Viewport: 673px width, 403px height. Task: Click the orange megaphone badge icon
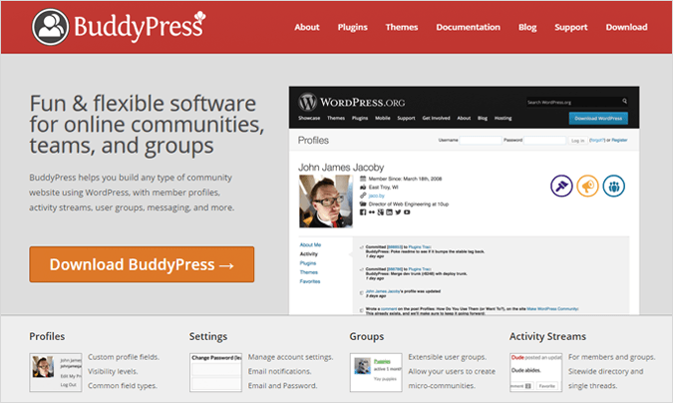(x=587, y=186)
